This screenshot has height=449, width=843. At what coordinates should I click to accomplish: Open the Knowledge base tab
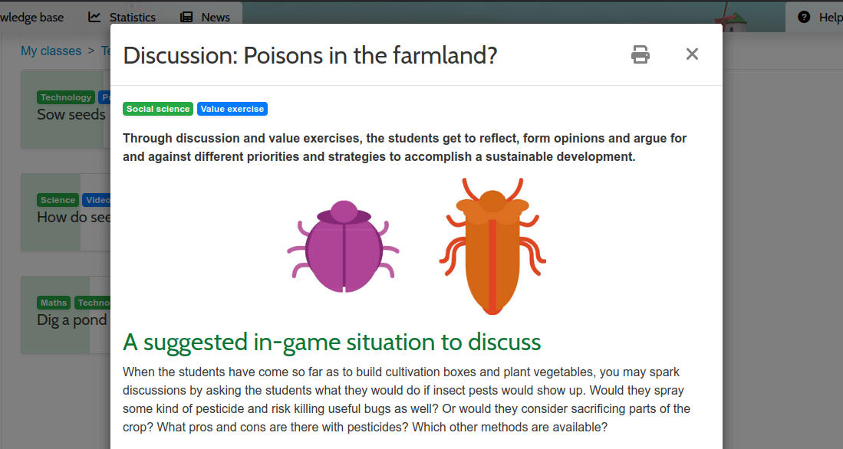pyautogui.click(x=32, y=17)
